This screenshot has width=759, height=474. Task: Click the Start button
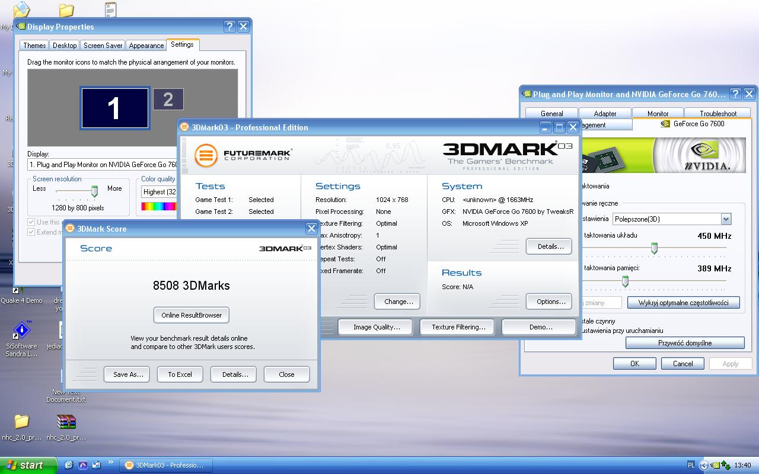tap(28, 465)
